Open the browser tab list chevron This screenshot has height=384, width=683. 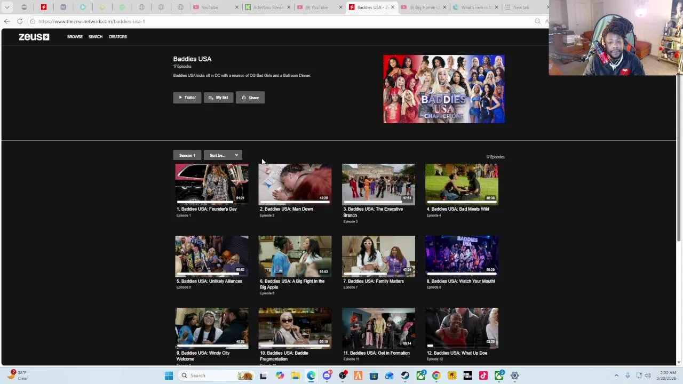(x=7, y=7)
